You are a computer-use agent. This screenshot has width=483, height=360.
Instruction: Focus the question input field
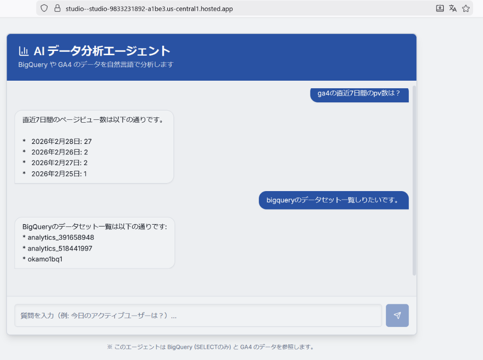[x=198, y=315]
